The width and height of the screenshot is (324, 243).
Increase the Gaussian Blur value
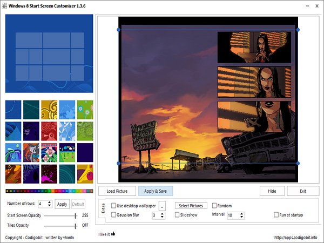tap(162, 214)
